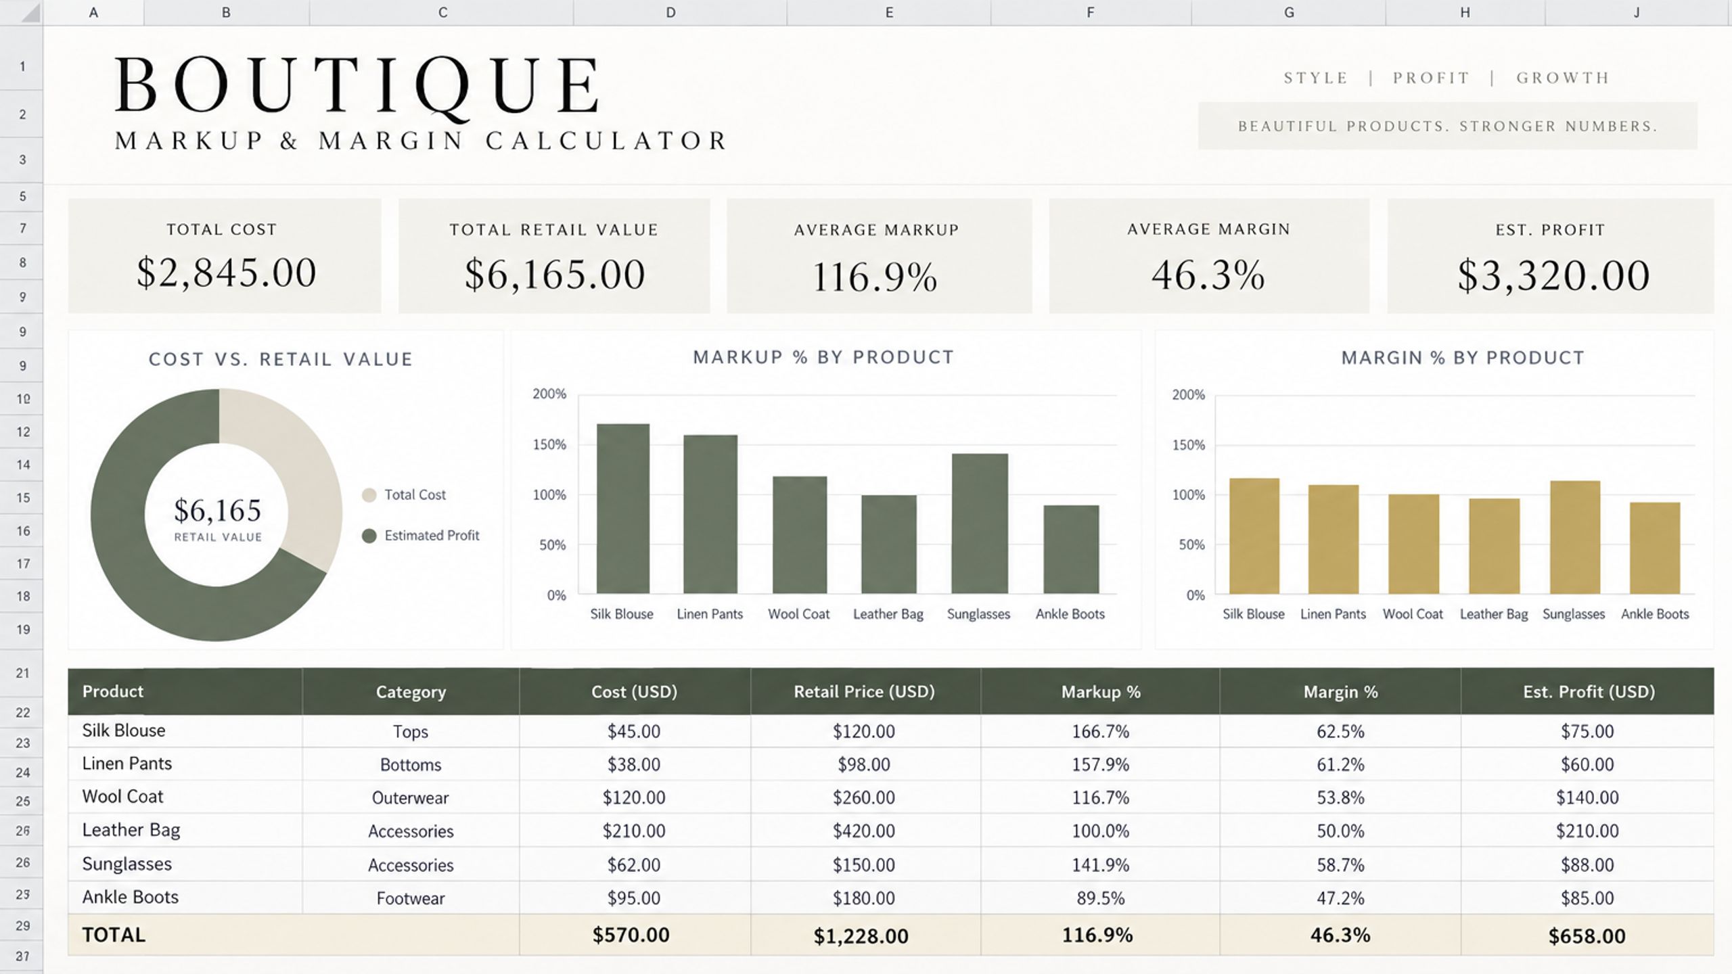Screen dimensions: 1732x974
Task: Click the Total Cost value $2,845.00
Action: coord(226,273)
